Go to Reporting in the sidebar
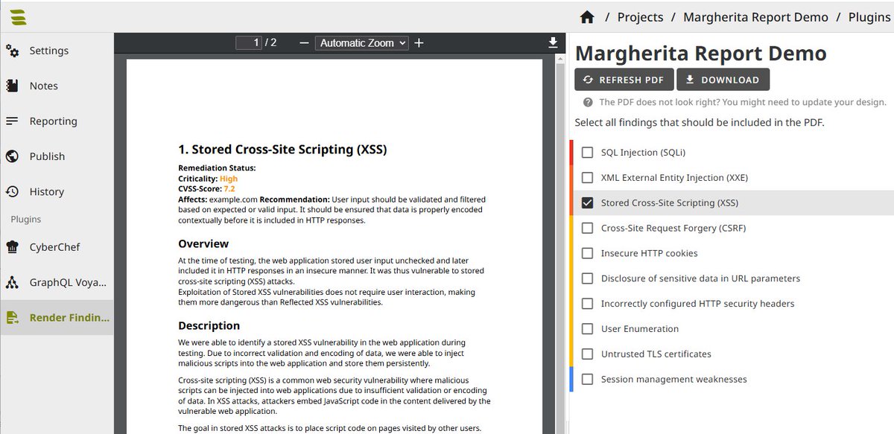The image size is (894, 434). 57,121
